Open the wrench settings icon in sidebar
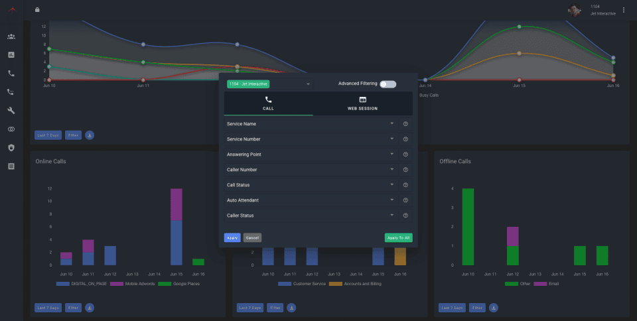Screen dimensions: 637x321 [x=11, y=110]
